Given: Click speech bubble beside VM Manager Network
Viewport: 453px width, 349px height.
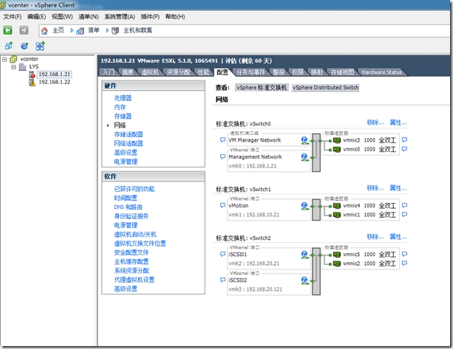Looking at the screenshot, I should [222, 140].
